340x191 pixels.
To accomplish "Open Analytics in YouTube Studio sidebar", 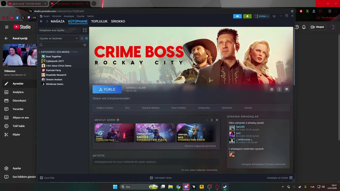I will tap(18, 92).
